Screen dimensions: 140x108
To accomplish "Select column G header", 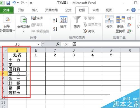I will coord(130,50).
